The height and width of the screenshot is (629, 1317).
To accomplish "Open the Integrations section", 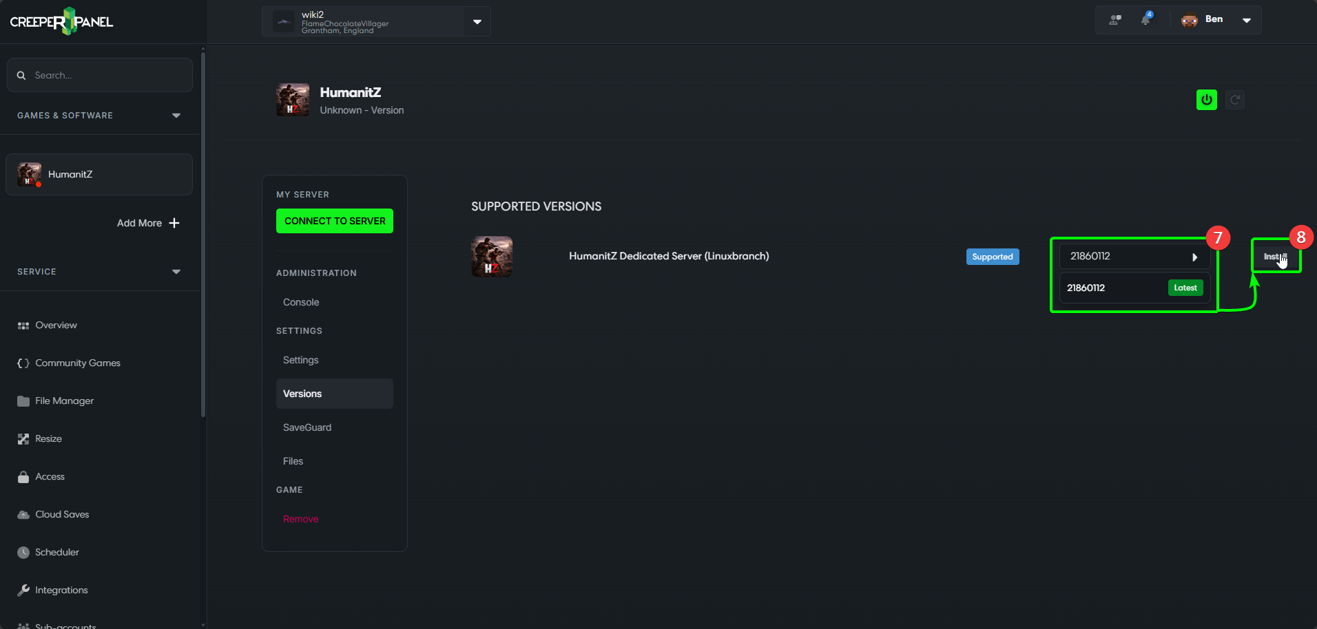I will (x=61, y=590).
